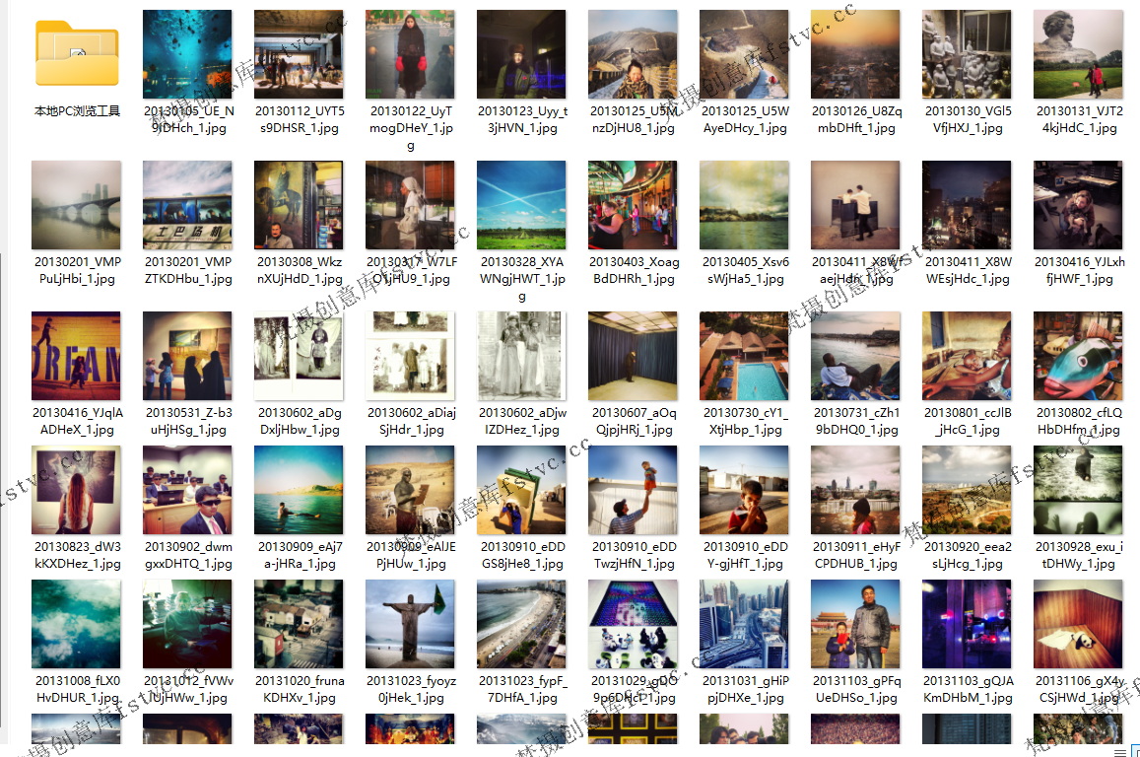The height and width of the screenshot is (757, 1140).
Task: Switch to details list view icon
Action: (x=1119, y=752)
